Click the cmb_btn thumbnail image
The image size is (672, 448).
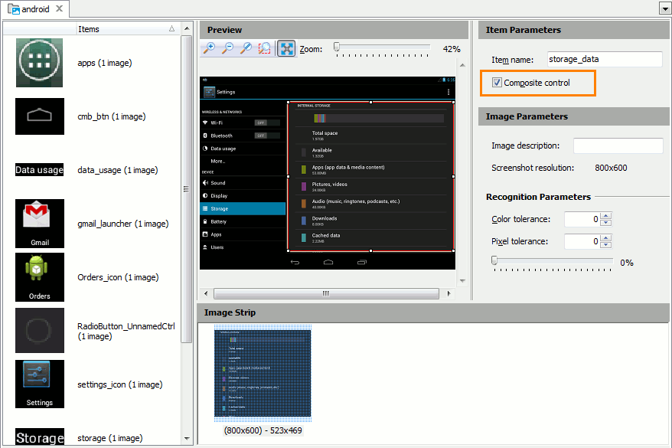[39, 116]
